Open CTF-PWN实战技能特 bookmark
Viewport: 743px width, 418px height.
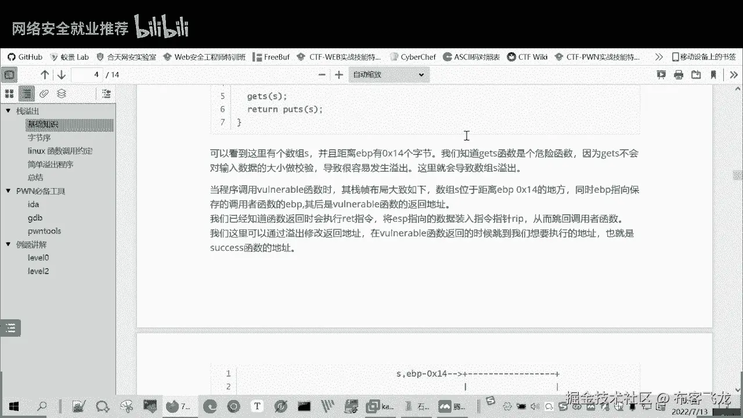[x=597, y=57]
